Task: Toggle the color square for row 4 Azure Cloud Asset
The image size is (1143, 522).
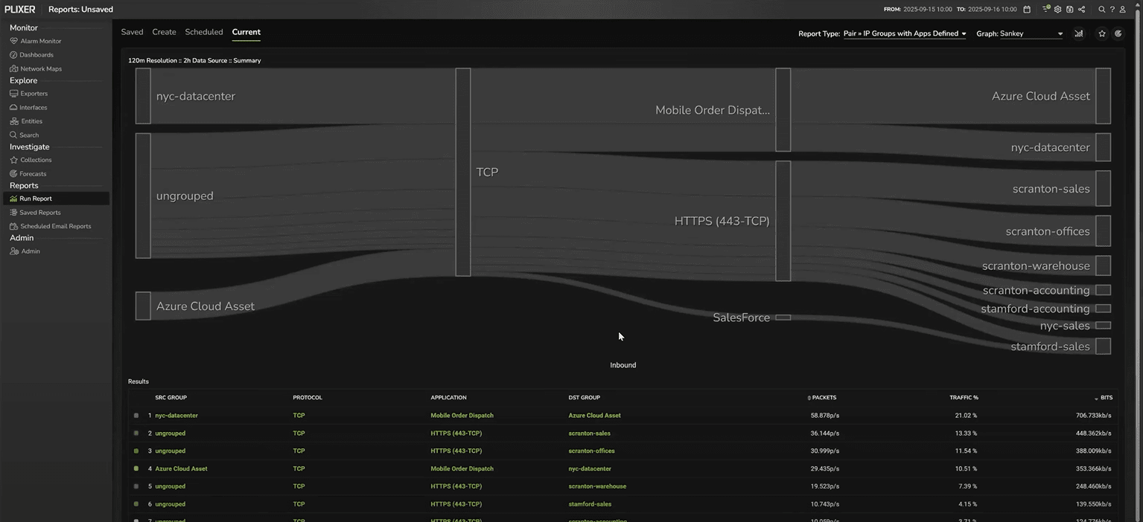Action: coord(136,468)
